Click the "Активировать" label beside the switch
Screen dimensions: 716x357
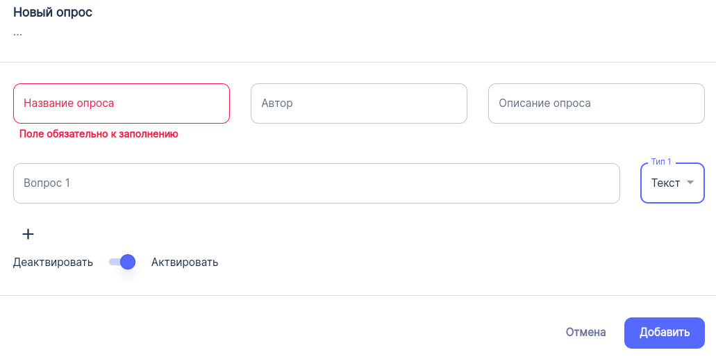tap(185, 262)
